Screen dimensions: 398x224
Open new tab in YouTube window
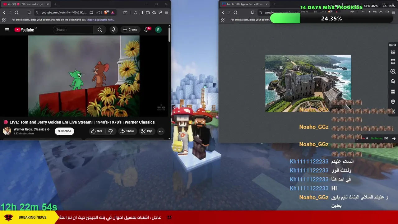pyautogui.click(x=55, y=4)
